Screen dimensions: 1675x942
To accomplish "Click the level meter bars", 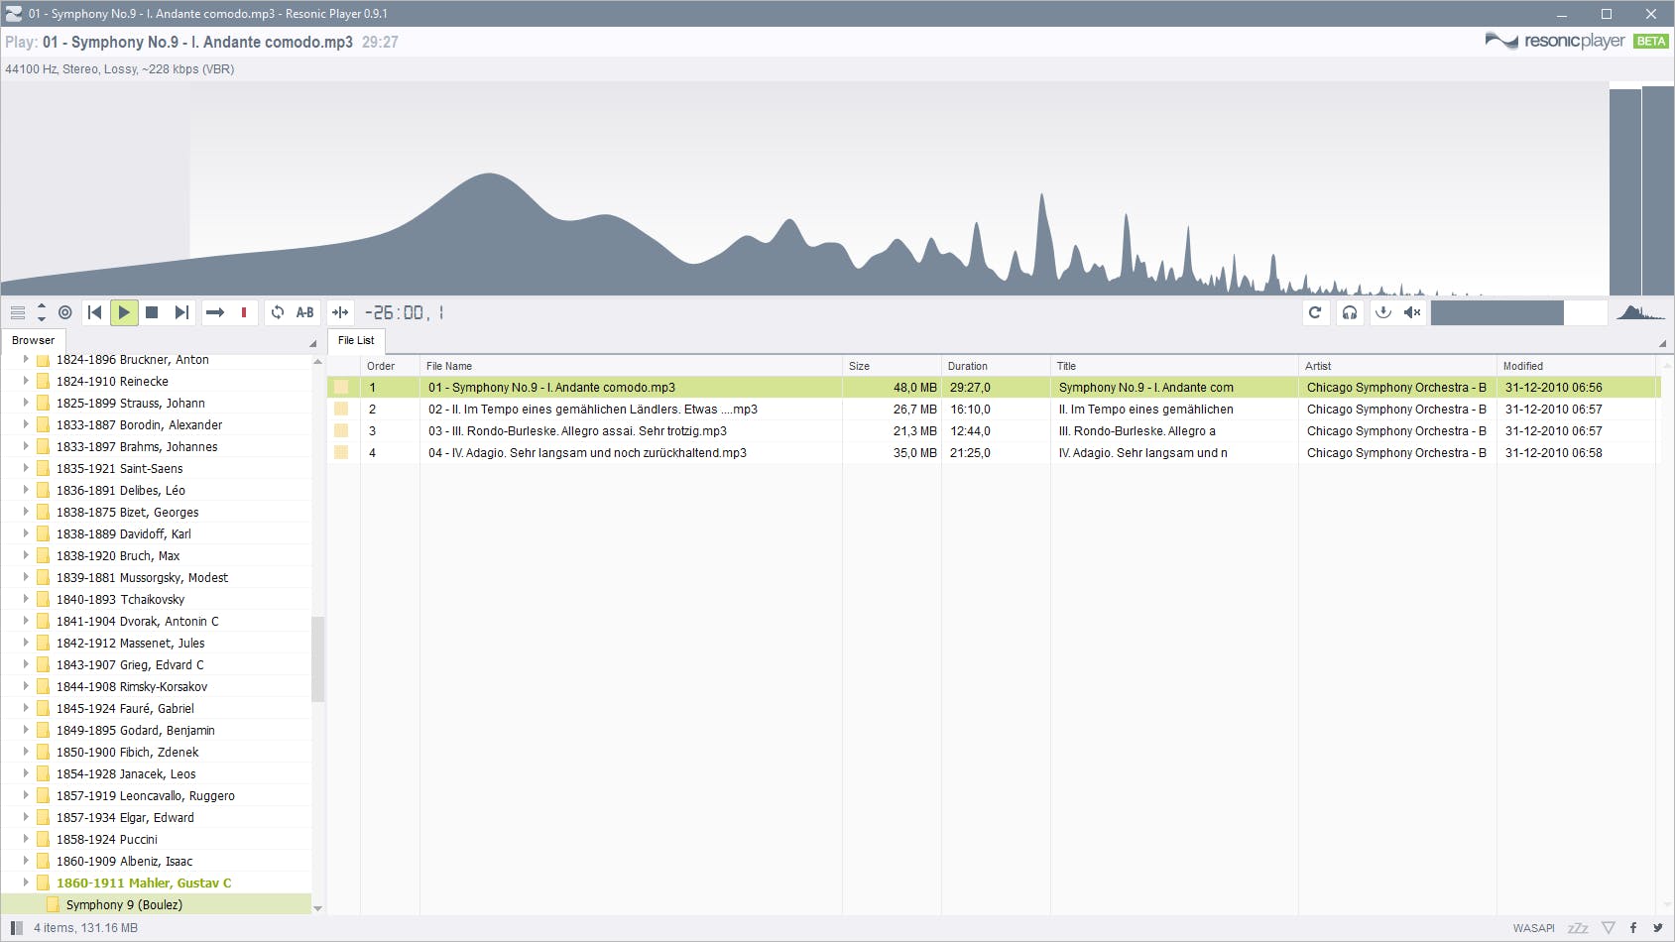I will 1641,190.
